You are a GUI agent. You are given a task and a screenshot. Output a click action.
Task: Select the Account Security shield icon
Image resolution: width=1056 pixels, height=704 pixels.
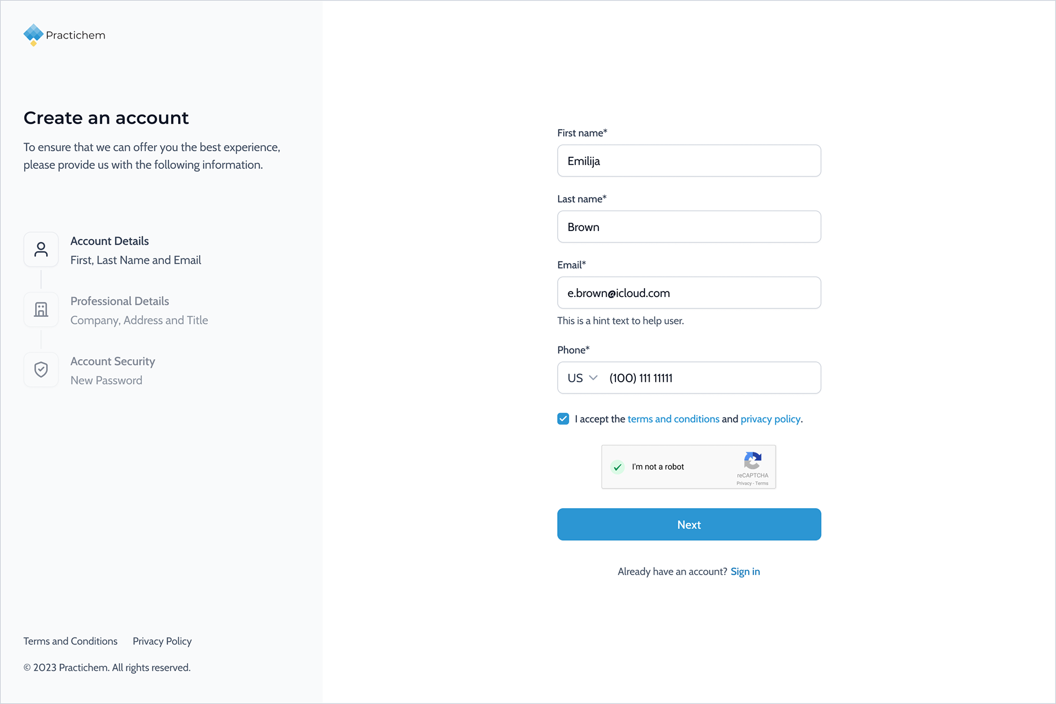(41, 370)
